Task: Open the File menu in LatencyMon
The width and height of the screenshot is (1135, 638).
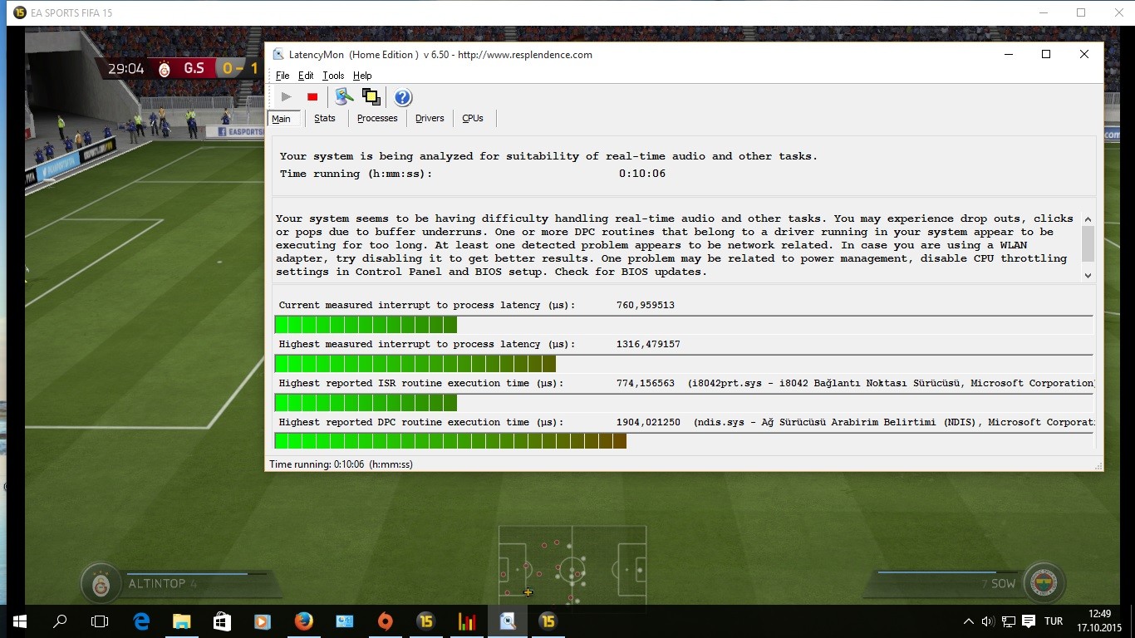Action: (x=283, y=76)
